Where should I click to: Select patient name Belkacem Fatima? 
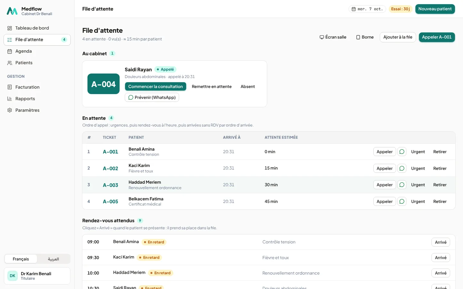(146, 199)
